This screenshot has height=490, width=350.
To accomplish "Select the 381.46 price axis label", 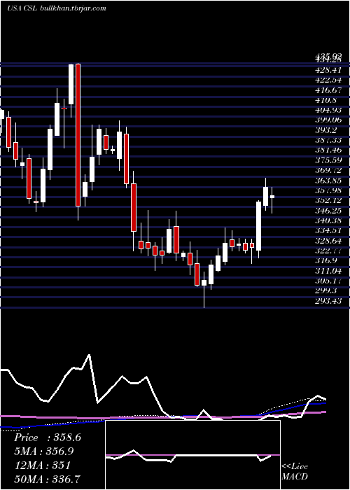I will click(x=328, y=150).
